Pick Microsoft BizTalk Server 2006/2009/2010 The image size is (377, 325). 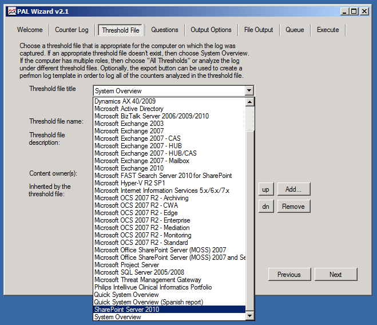[x=169, y=116]
